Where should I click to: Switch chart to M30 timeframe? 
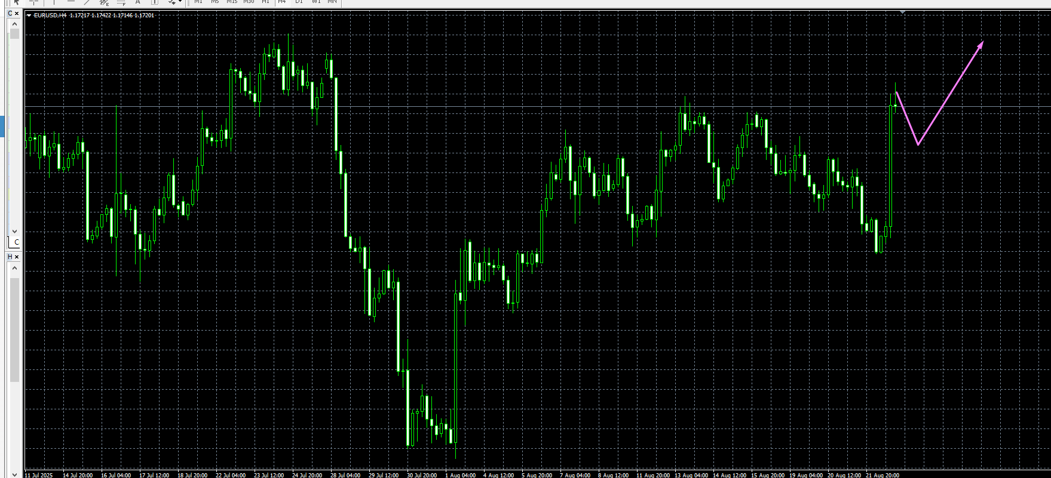pos(249,2)
